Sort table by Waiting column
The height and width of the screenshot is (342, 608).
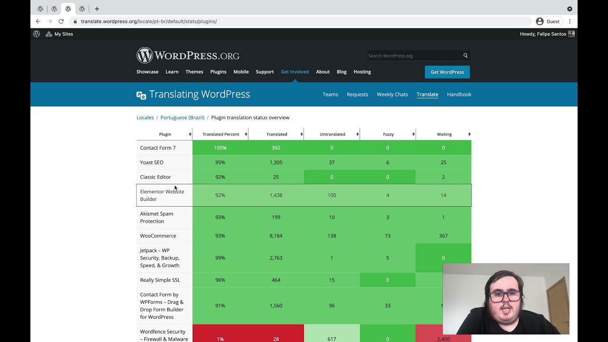point(444,134)
